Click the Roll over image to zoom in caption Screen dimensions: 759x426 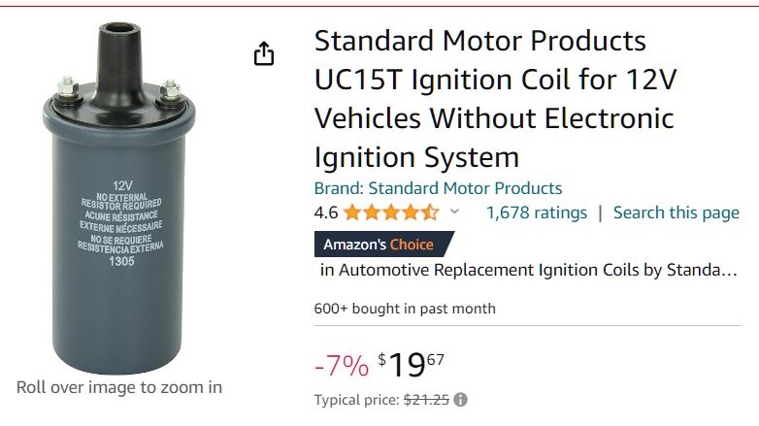[x=119, y=387]
